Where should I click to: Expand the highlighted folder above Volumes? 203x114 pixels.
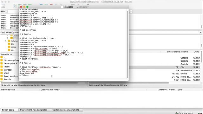coord(8,38)
